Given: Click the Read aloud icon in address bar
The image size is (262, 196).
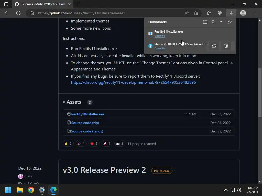Looking at the screenshot, I should [x=187, y=13].
